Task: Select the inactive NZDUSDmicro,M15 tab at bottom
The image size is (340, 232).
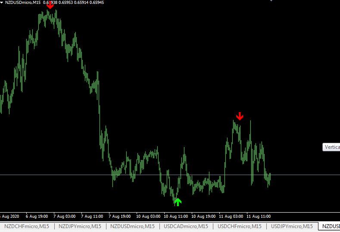Action: click(132, 226)
